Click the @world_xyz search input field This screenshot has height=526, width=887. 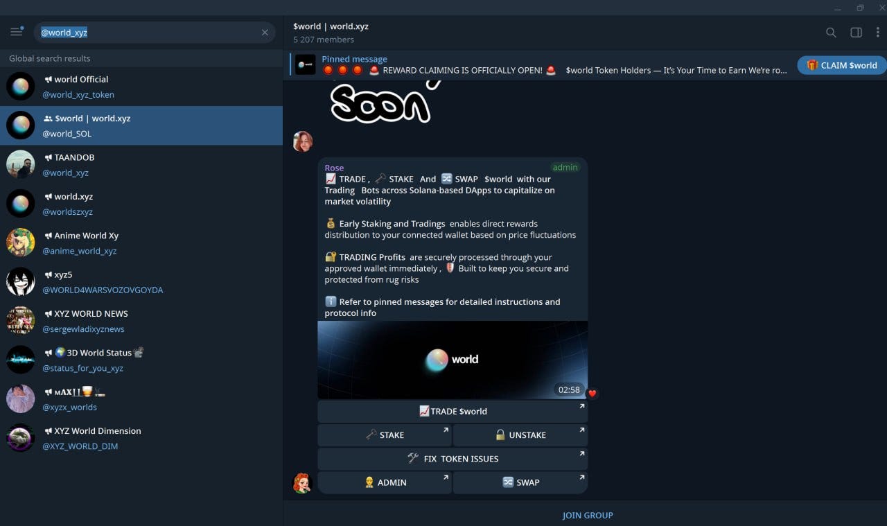click(x=154, y=33)
